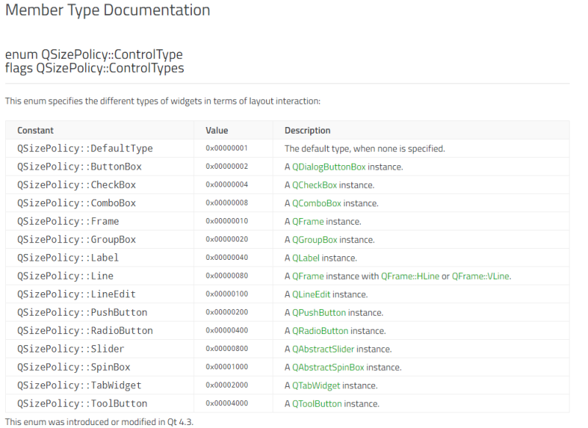Go to the QToolButton link

tap(318, 404)
